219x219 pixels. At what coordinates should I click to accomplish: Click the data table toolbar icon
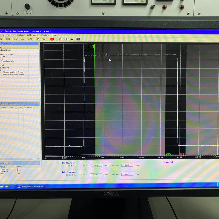[x=8, y=39]
